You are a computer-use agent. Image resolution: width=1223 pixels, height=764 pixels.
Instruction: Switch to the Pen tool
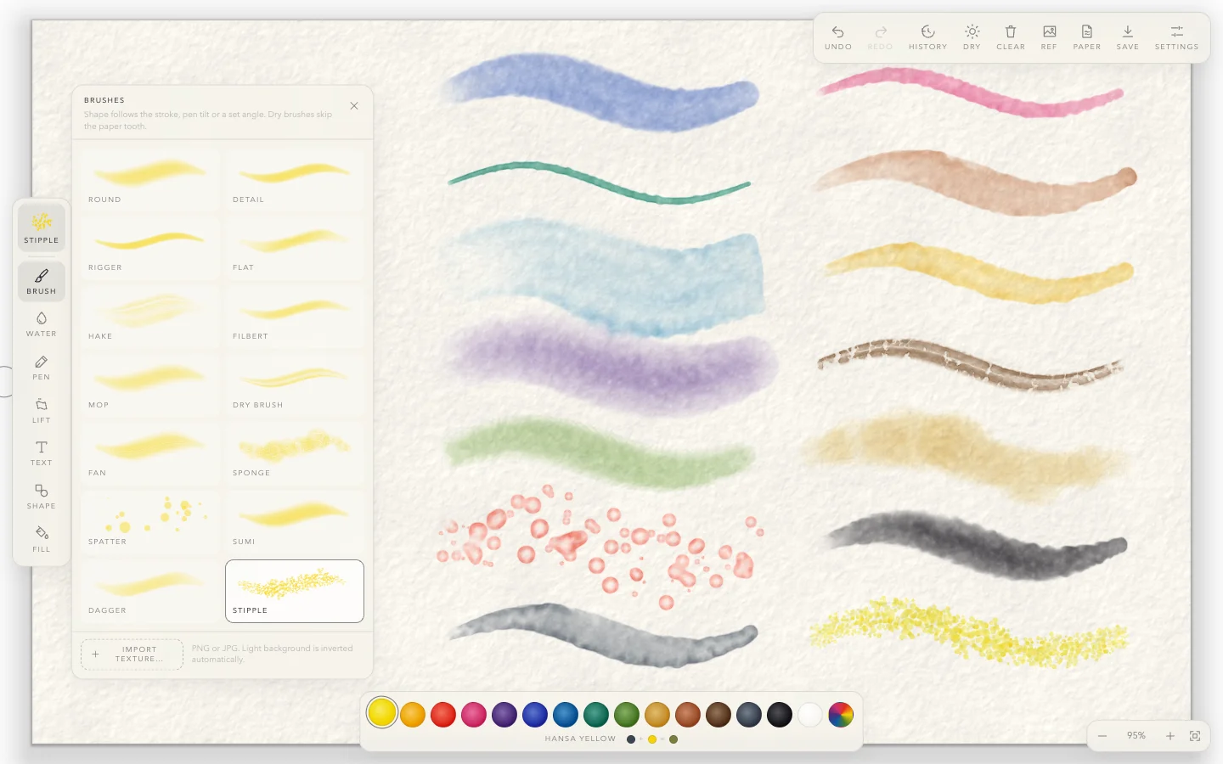(41, 368)
